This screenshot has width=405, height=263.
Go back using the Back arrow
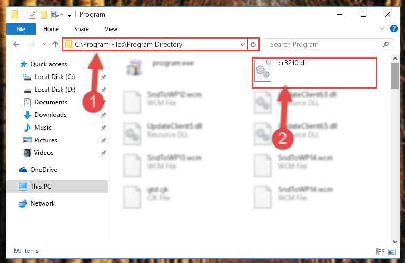(x=16, y=44)
